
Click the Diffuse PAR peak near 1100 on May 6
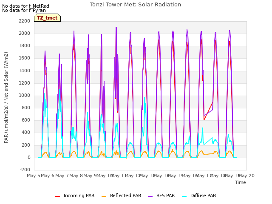[x=59, y=90]
